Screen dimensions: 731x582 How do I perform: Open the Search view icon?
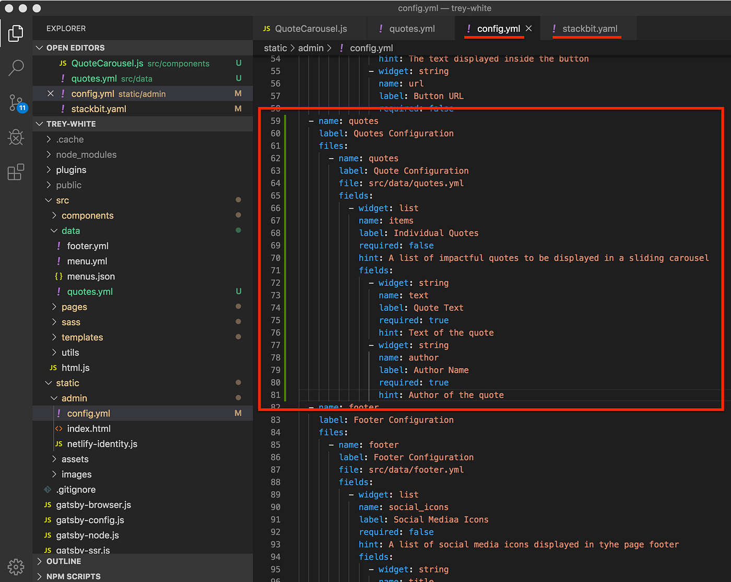16,67
